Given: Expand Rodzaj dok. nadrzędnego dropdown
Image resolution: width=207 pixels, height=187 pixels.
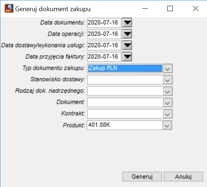Looking at the screenshot, I should (168, 91).
